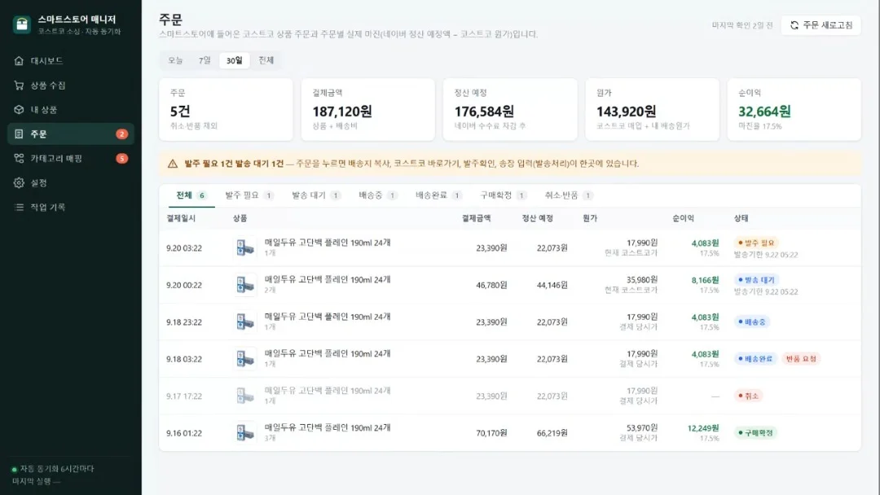This screenshot has height=495, width=880.
Task: Click the Smart Store Manager logo icon
Action: pos(22,24)
